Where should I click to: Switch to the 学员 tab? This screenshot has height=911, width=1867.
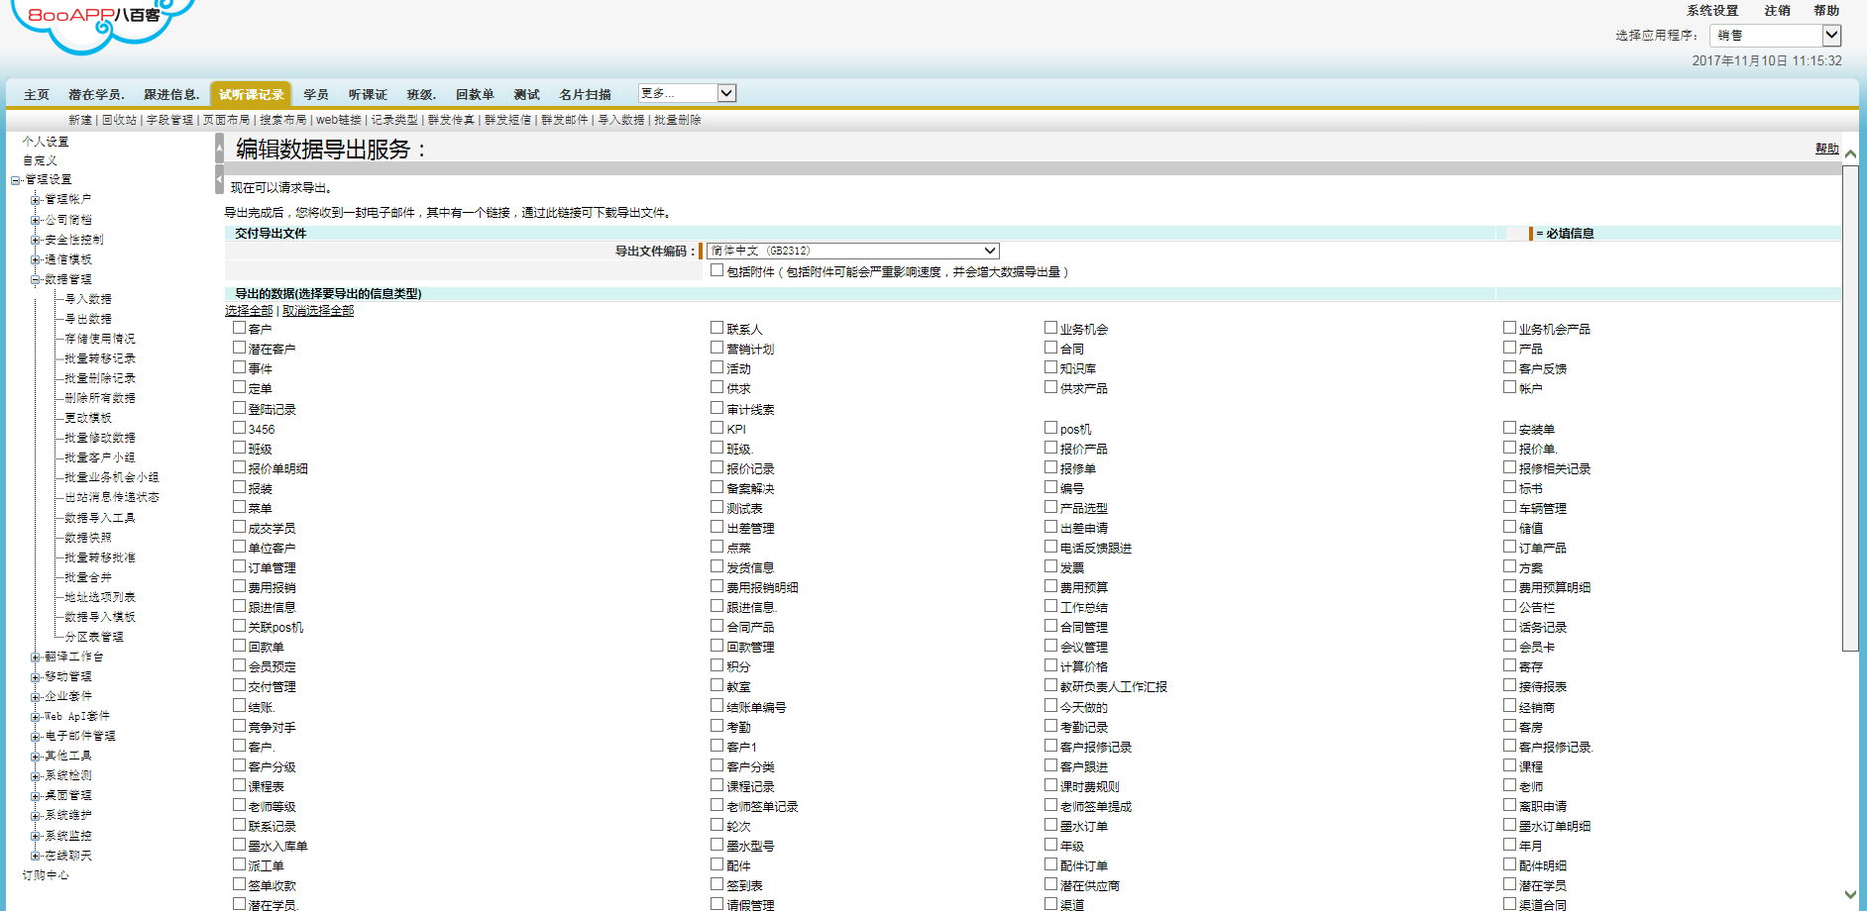click(316, 95)
